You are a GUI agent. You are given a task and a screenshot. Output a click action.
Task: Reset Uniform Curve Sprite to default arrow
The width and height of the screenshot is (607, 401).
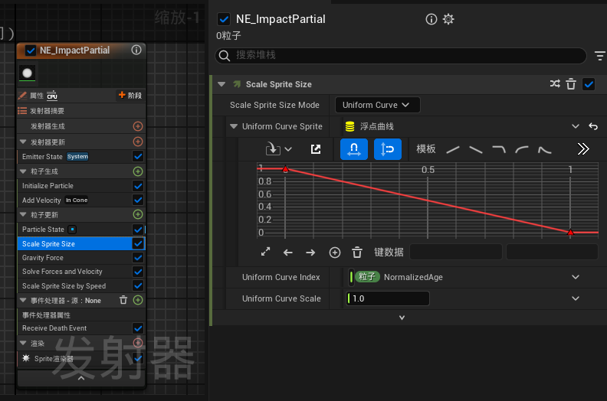(x=593, y=126)
